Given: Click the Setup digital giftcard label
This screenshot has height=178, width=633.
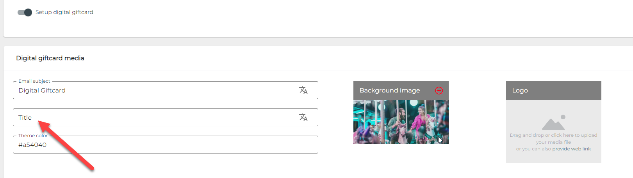Looking at the screenshot, I should pyautogui.click(x=64, y=12).
